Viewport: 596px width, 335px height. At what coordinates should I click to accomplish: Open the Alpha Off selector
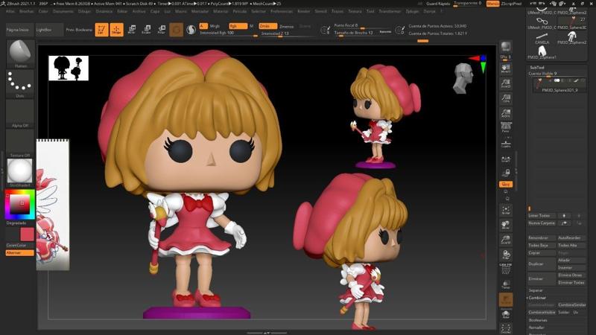(20, 114)
